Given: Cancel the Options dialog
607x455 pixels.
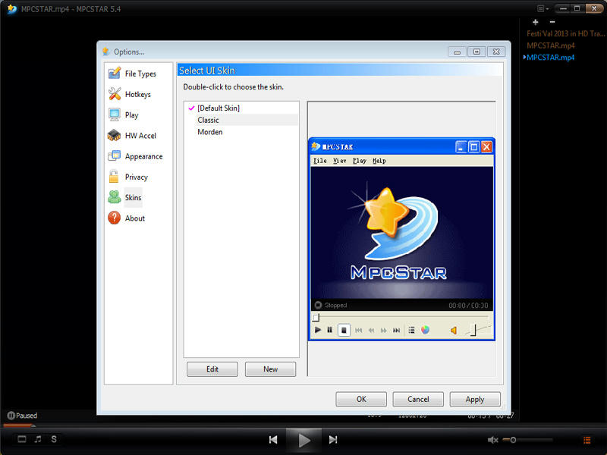Looking at the screenshot, I should 418,399.
